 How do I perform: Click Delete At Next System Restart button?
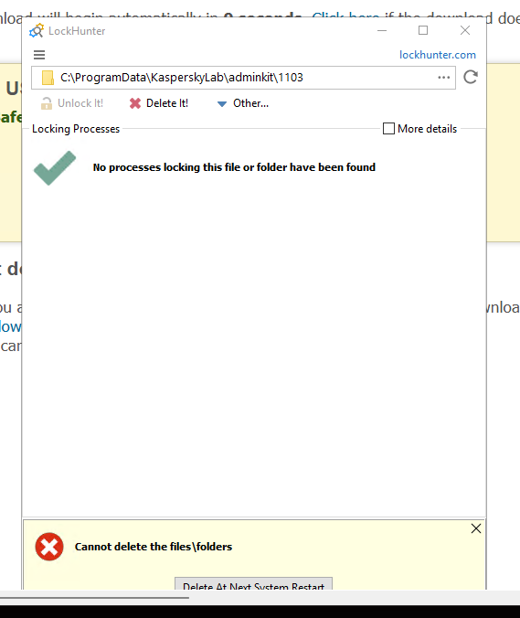[254, 584]
